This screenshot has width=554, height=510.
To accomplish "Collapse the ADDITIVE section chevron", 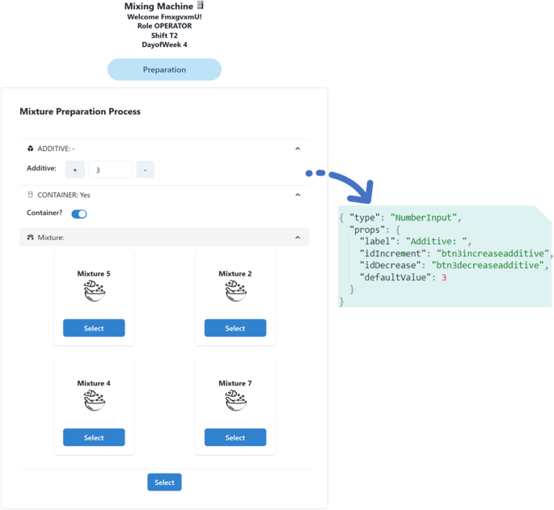I will coord(298,149).
